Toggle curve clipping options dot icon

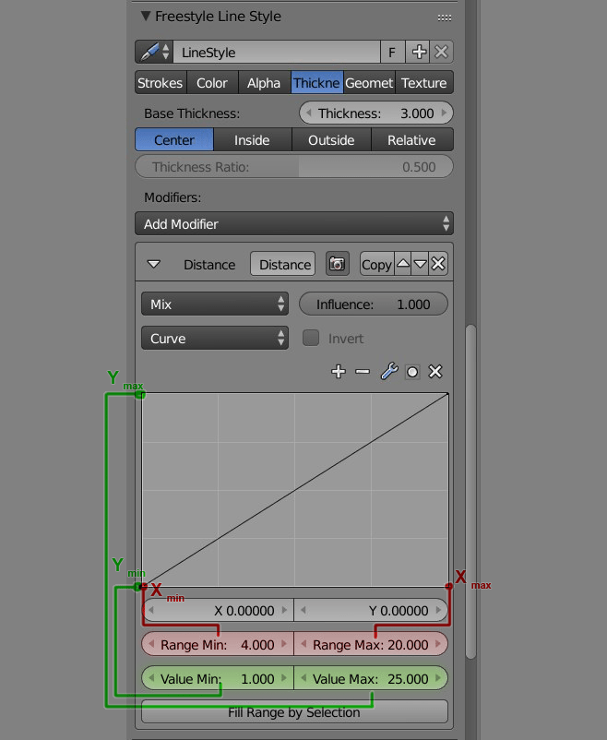pos(412,372)
